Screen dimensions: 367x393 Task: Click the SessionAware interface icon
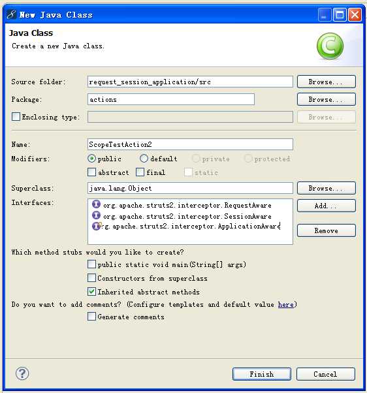pyautogui.click(x=96, y=215)
